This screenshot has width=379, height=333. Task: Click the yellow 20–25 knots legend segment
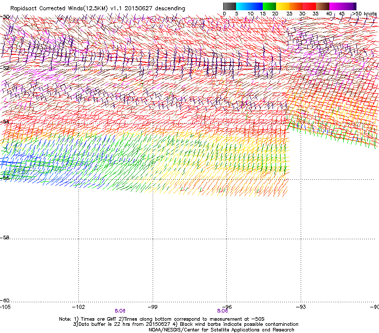(283, 6)
